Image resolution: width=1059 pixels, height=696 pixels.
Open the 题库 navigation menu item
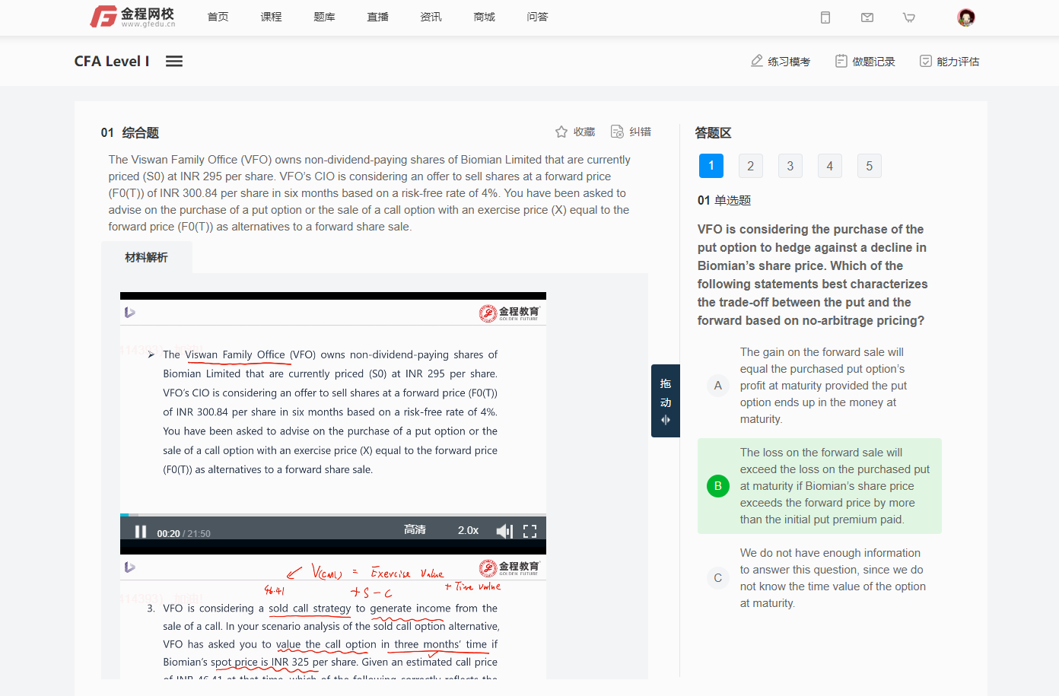click(324, 17)
